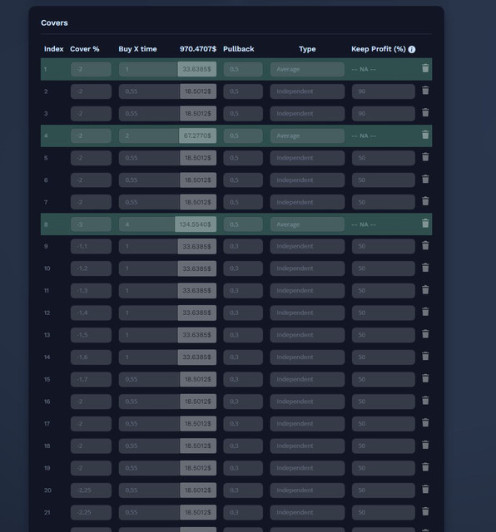Click the 67.2770$ amount in row 4
Screen dimensions: 496x532
click(x=198, y=135)
